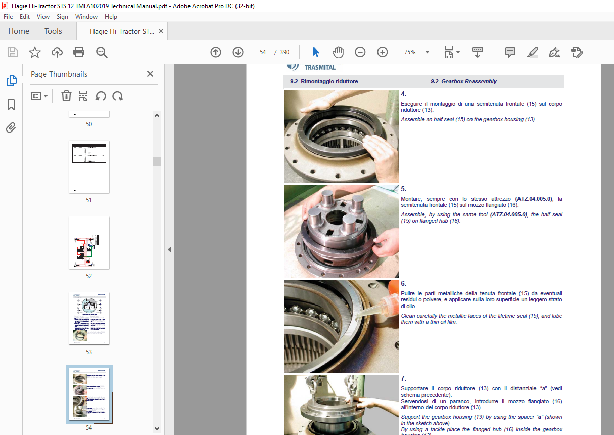Image resolution: width=614 pixels, height=435 pixels.
Task: Click the step 4 gearbox seal photo
Action: [341, 136]
